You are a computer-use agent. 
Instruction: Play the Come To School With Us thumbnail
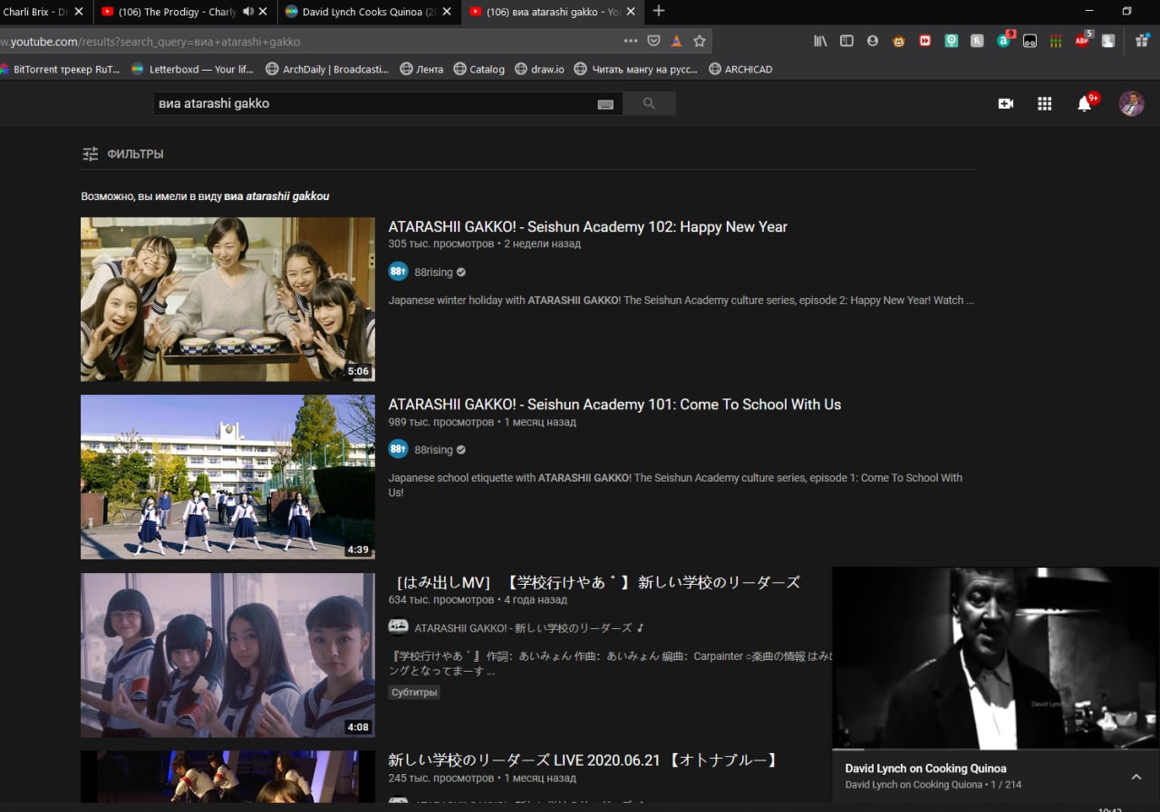point(227,477)
